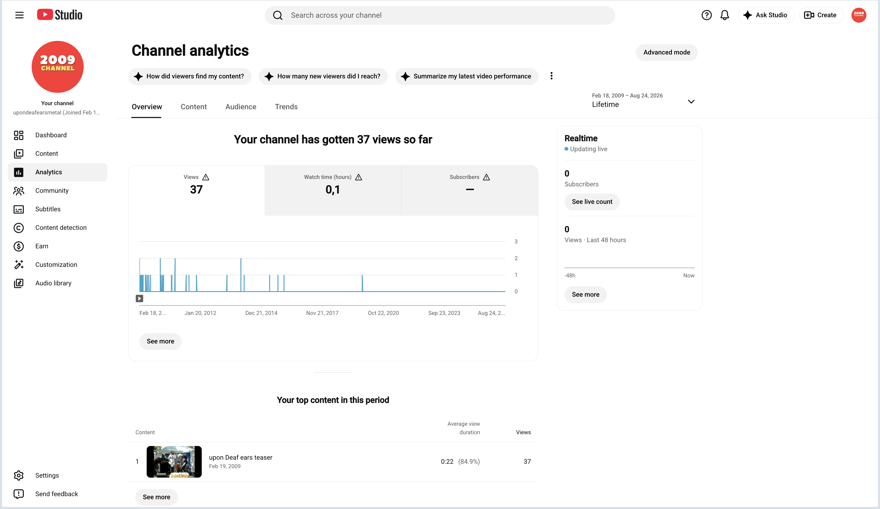Select the Views metric card

(196, 190)
